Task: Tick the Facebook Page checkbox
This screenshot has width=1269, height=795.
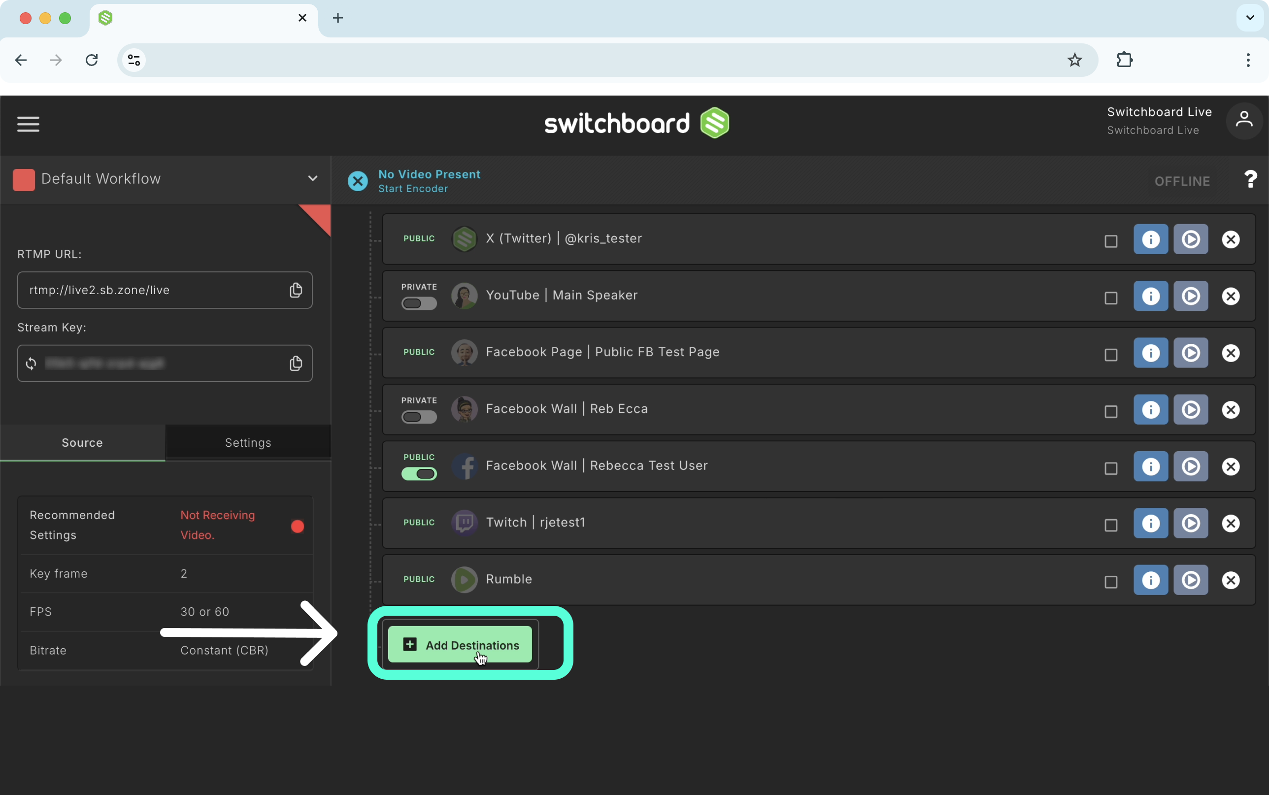Action: pyautogui.click(x=1111, y=355)
